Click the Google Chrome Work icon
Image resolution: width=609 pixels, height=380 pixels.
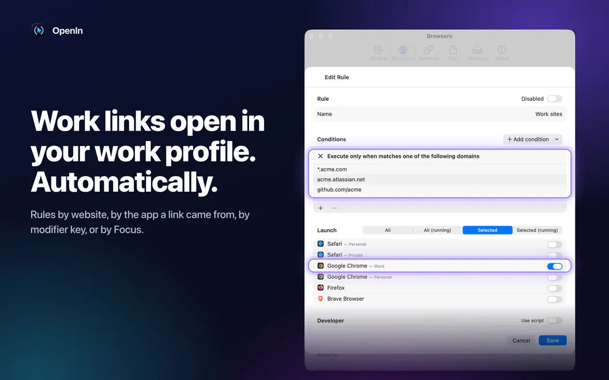(x=321, y=266)
